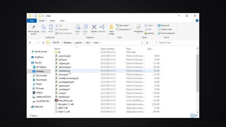Screen dimensions: 226x127
Task: Switch to the View ribbon tab
Action: pyautogui.click(x=62, y=21)
